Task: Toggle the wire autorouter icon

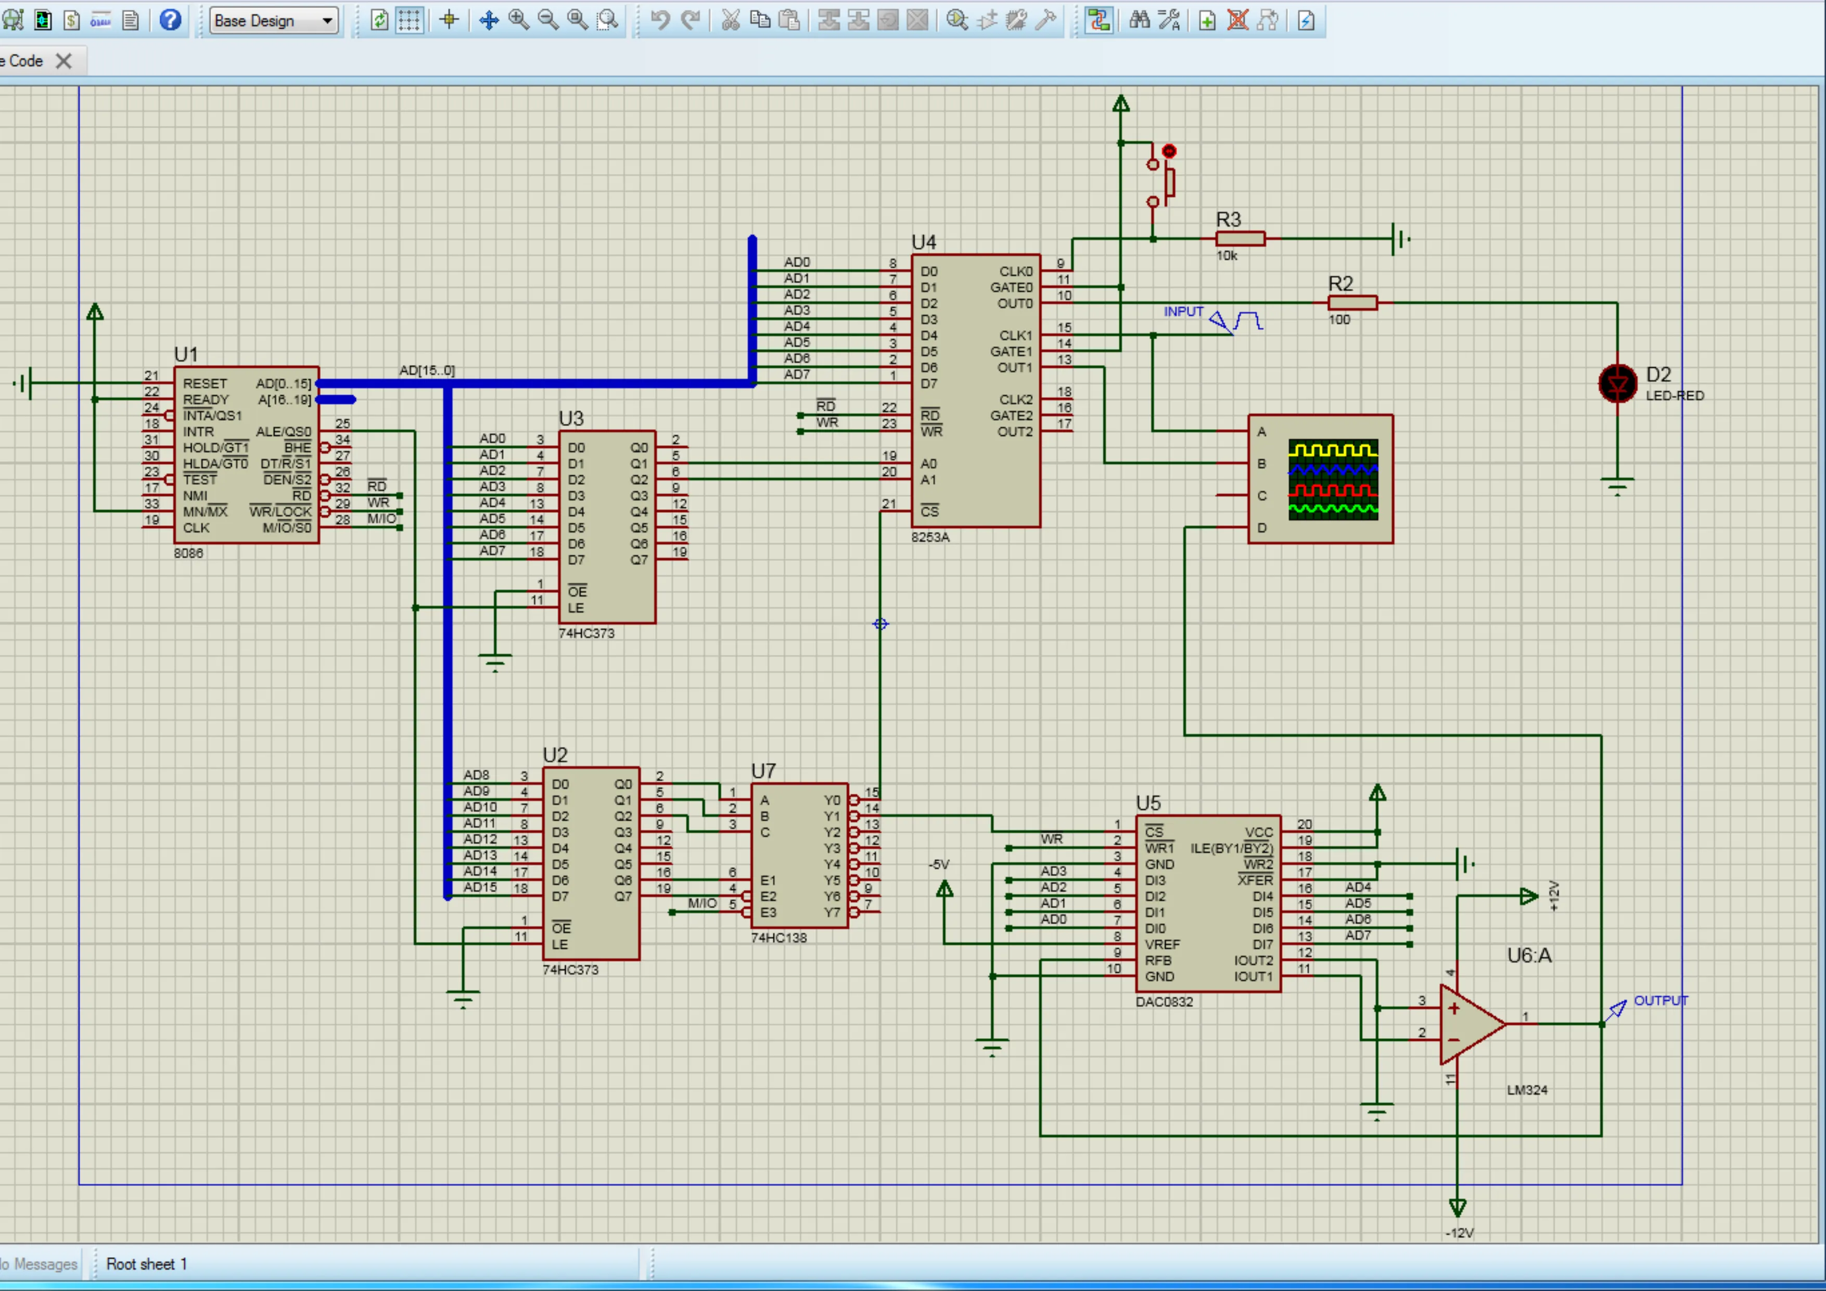Action: pyautogui.click(x=1099, y=21)
